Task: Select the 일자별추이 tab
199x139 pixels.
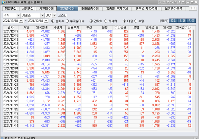Action: pyautogui.click(x=67, y=8)
